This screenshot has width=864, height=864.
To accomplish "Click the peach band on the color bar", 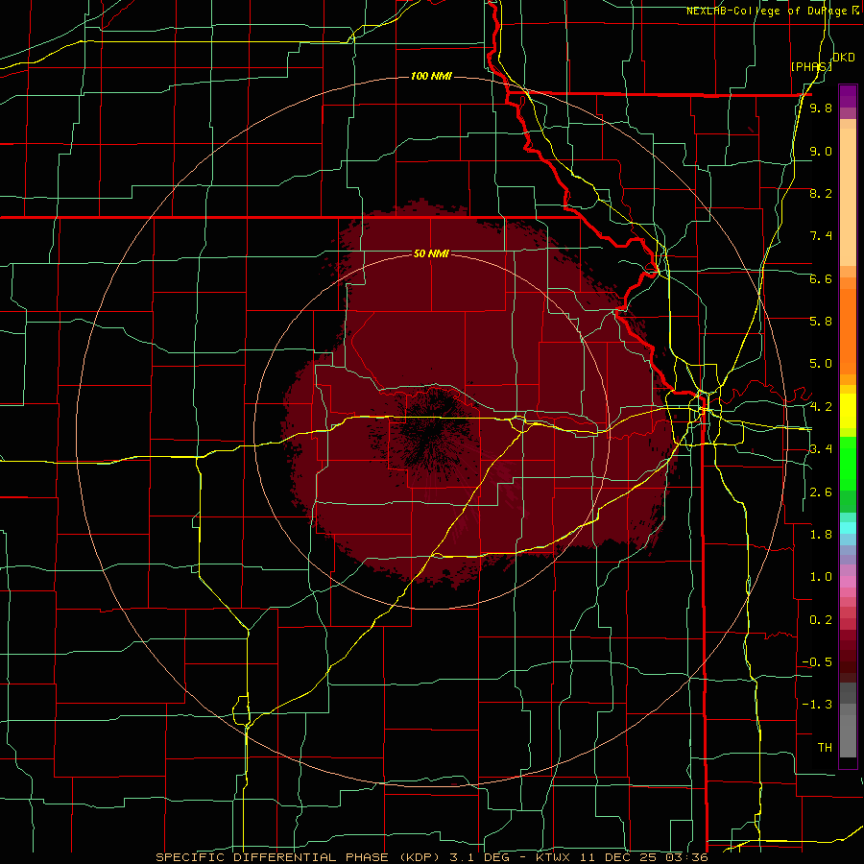I will pyautogui.click(x=848, y=193).
